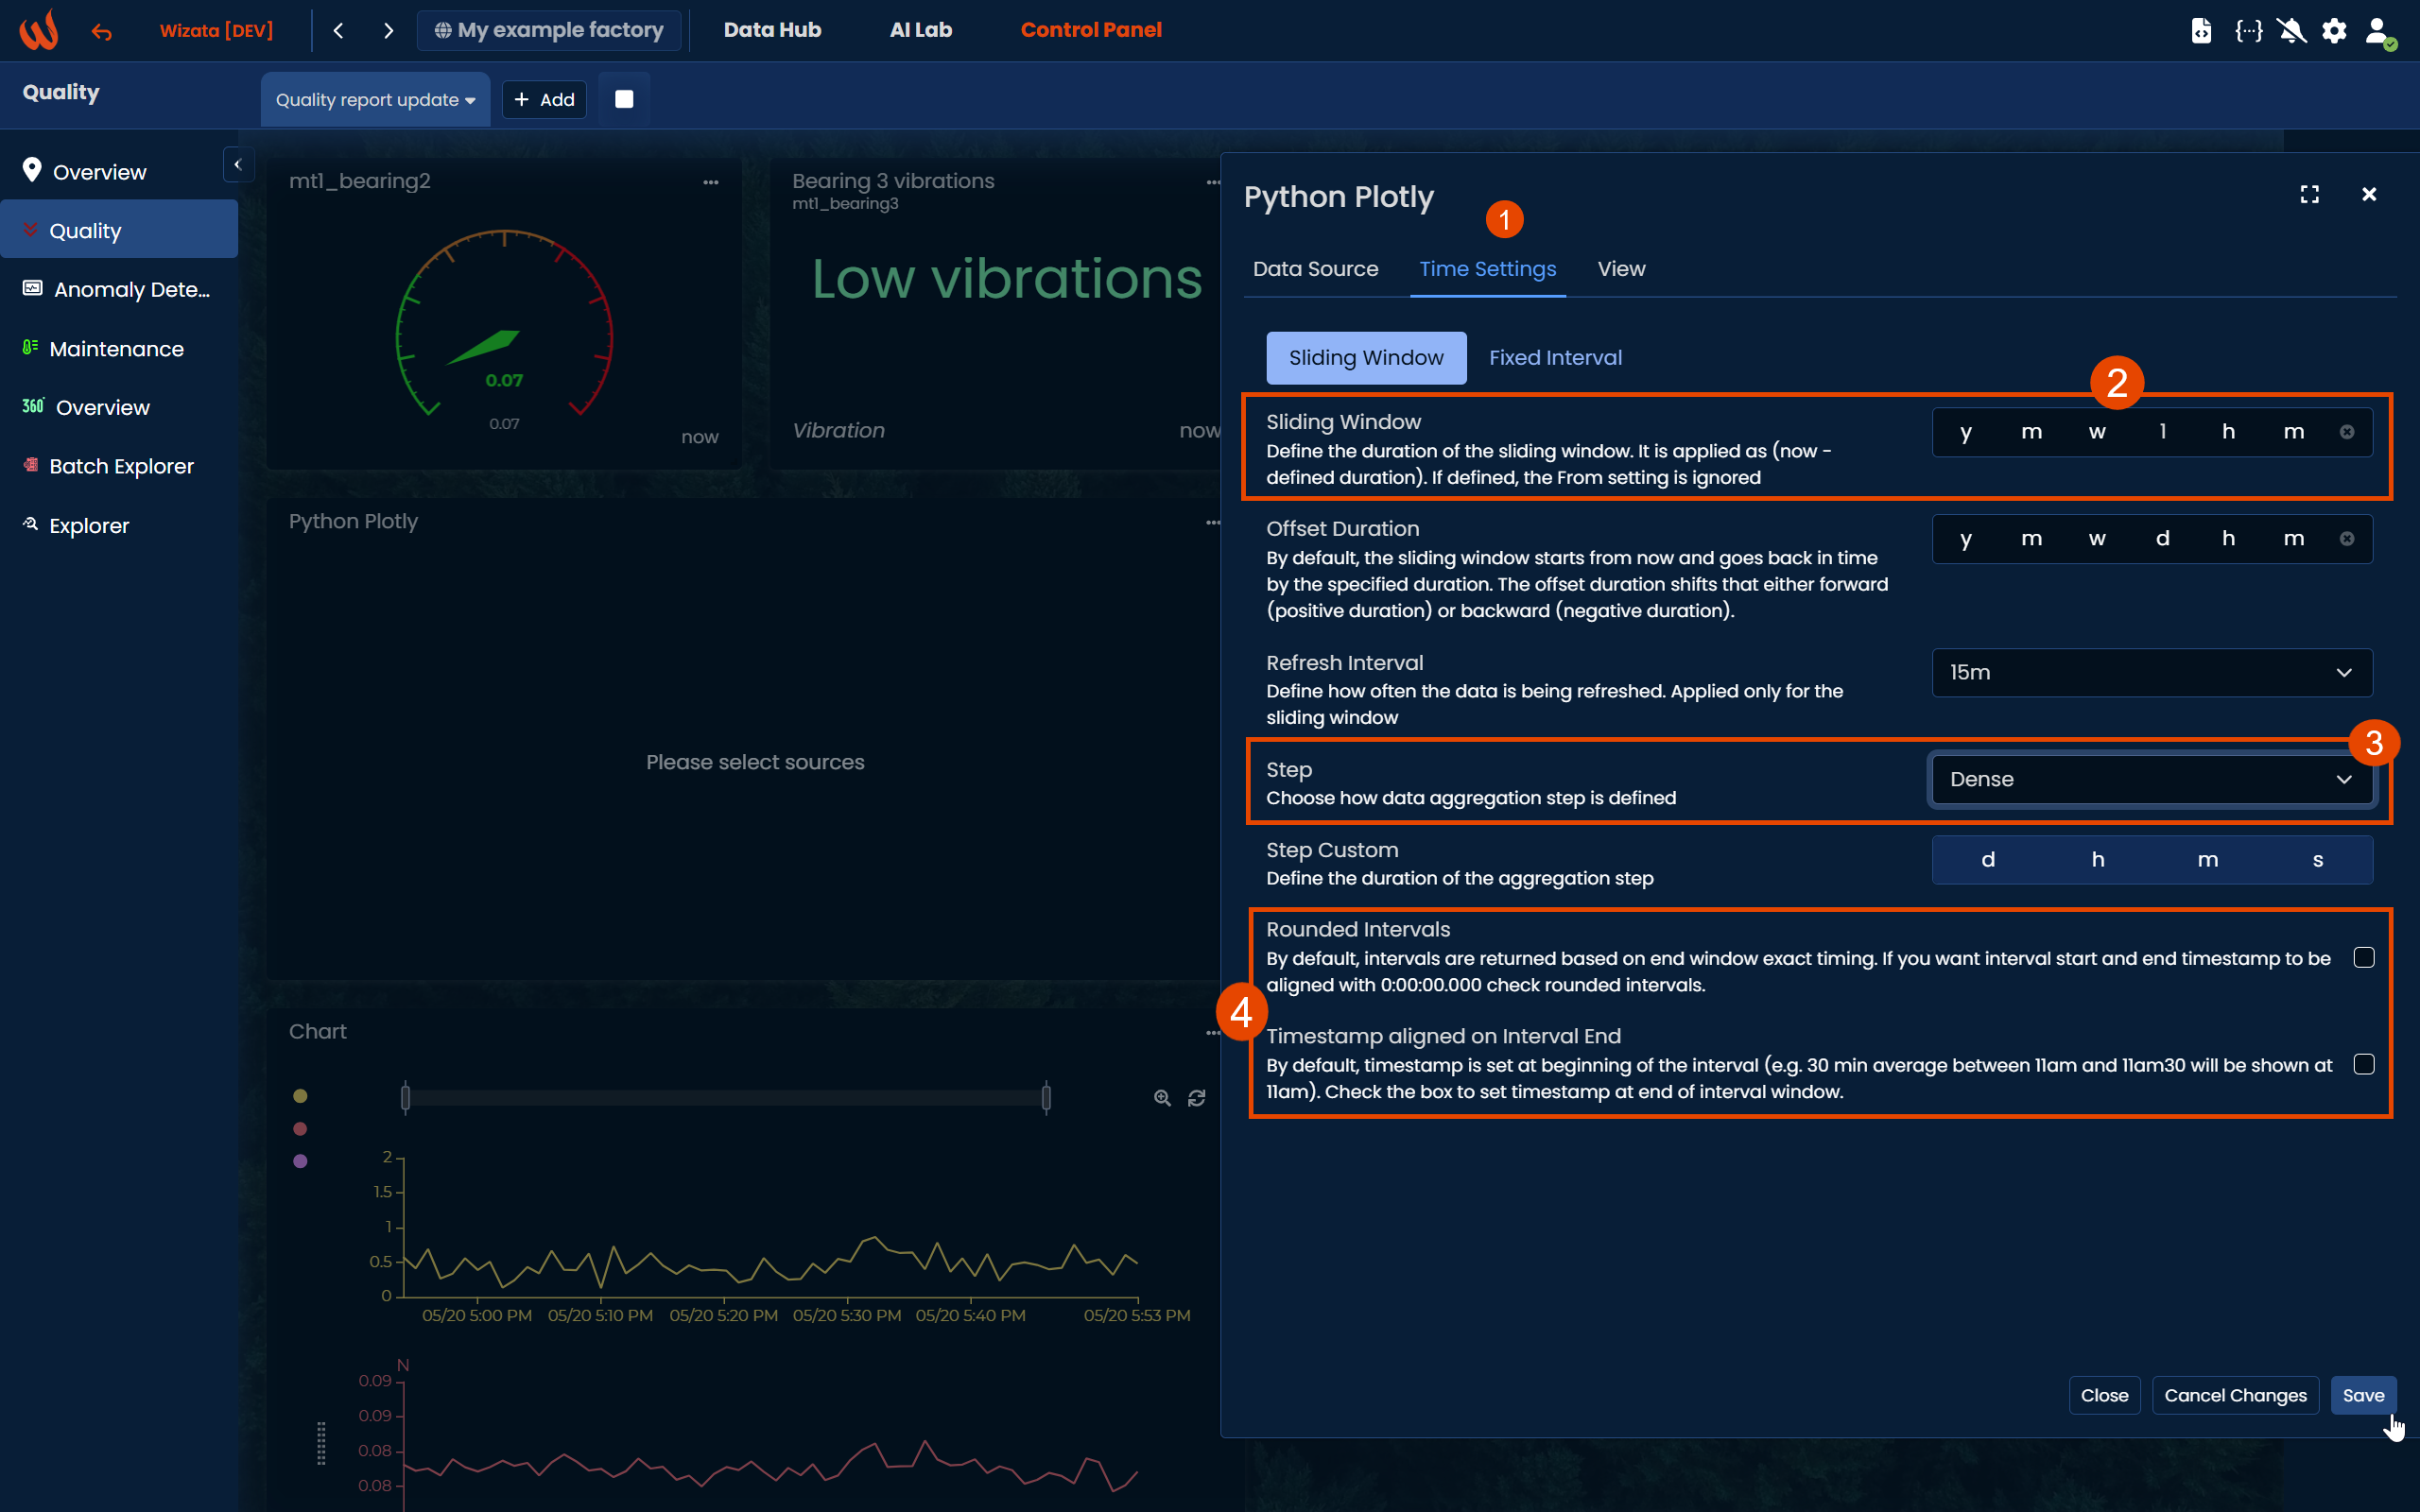Click the Cancel Changes button
The width and height of the screenshot is (2420, 1512).
[2235, 1395]
